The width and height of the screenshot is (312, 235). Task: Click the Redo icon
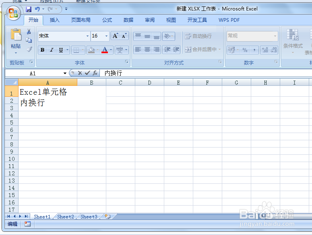click(x=50, y=9)
